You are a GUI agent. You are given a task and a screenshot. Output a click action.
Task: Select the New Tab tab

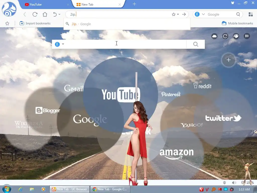click(x=97, y=5)
